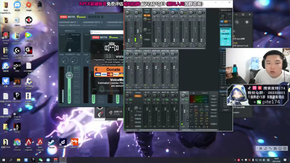This screenshot has height=163, width=290.
Task: Toggle Phase button in AN 2 settings
Action: coord(147,39)
